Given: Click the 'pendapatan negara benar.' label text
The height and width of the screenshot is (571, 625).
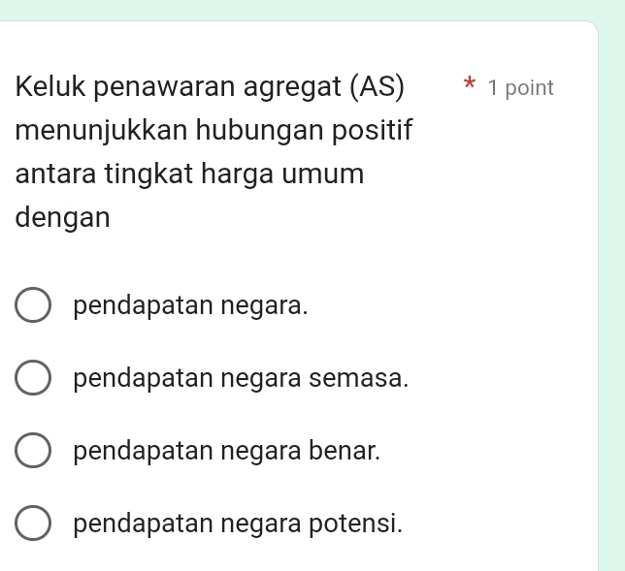Looking at the screenshot, I should pyautogui.click(x=227, y=452).
